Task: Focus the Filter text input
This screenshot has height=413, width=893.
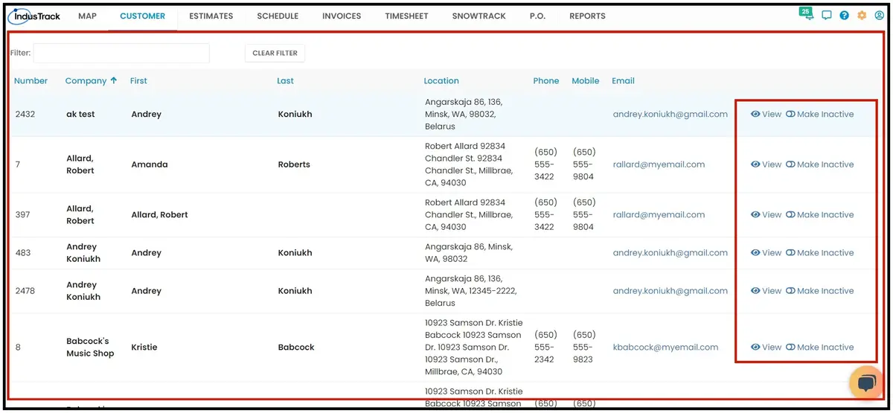Action: coord(121,54)
